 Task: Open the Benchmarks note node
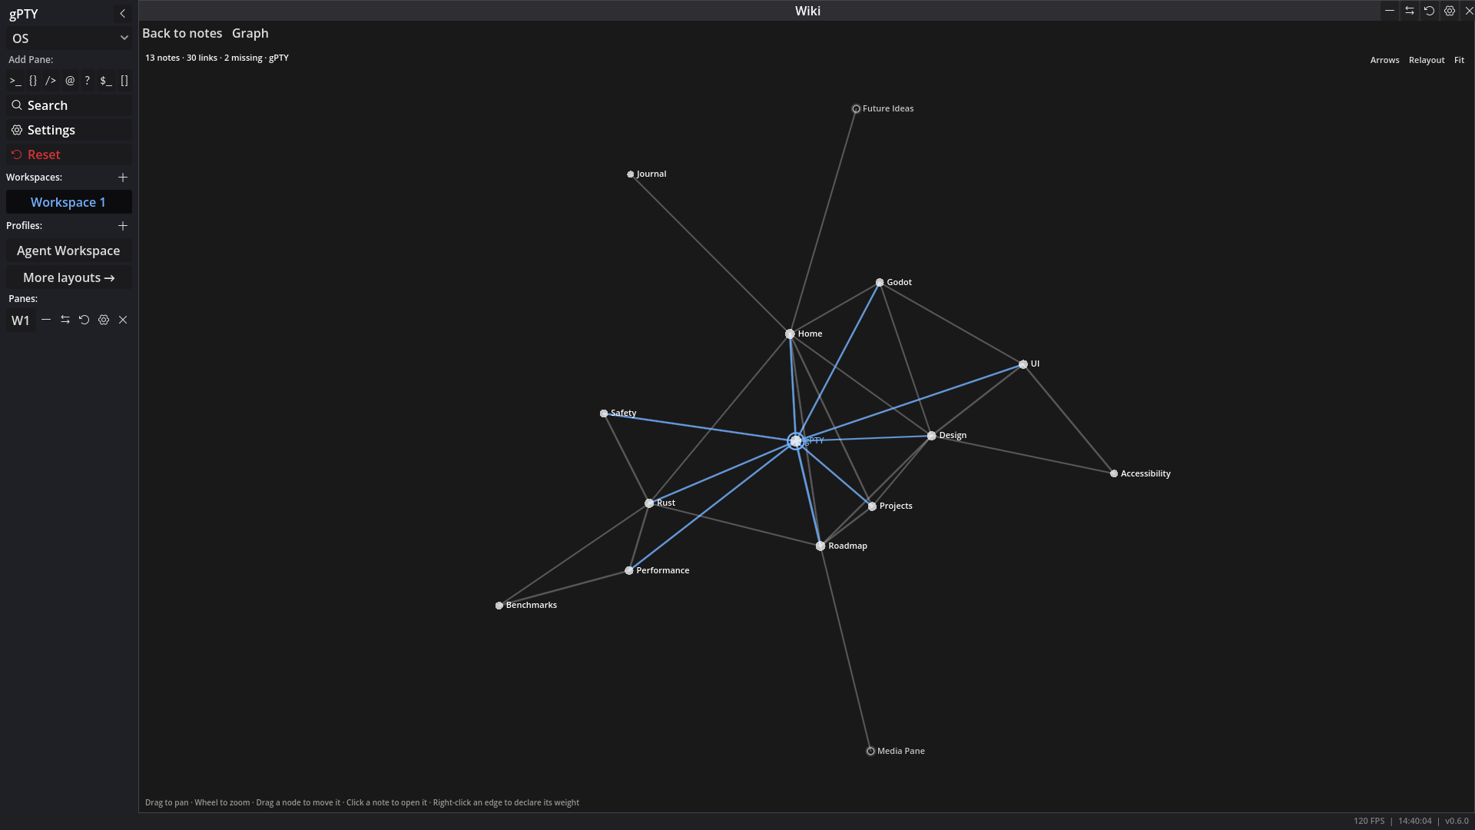click(499, 606)
